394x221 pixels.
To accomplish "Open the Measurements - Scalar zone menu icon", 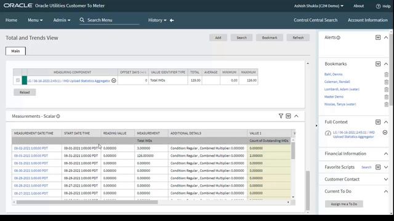I will click(x=288, y=116).
